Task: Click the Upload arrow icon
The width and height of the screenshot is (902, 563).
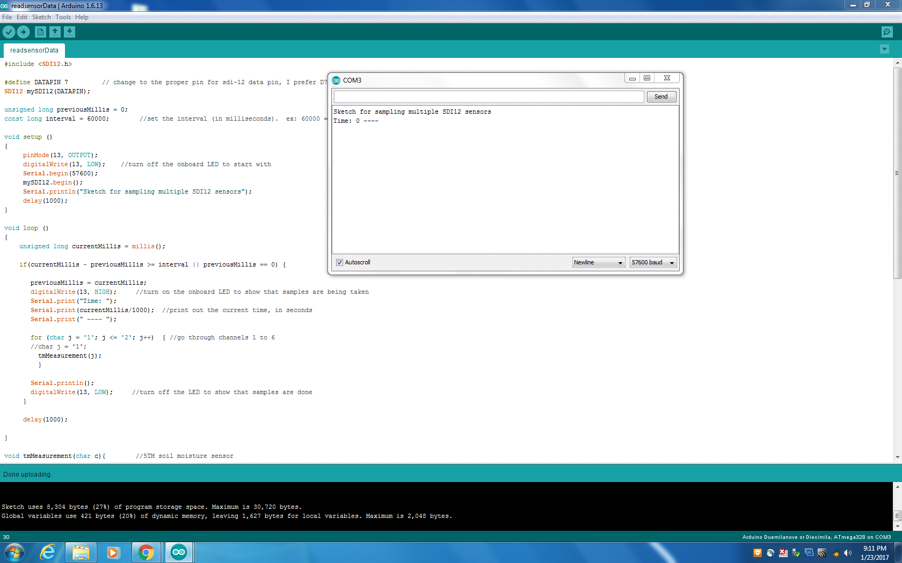Action: (23, 32)
